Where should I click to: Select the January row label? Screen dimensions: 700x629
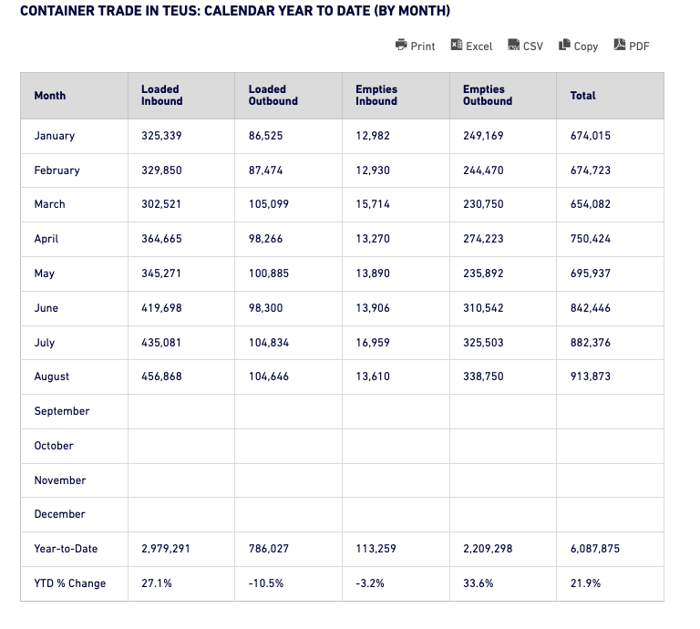point(55,136)
